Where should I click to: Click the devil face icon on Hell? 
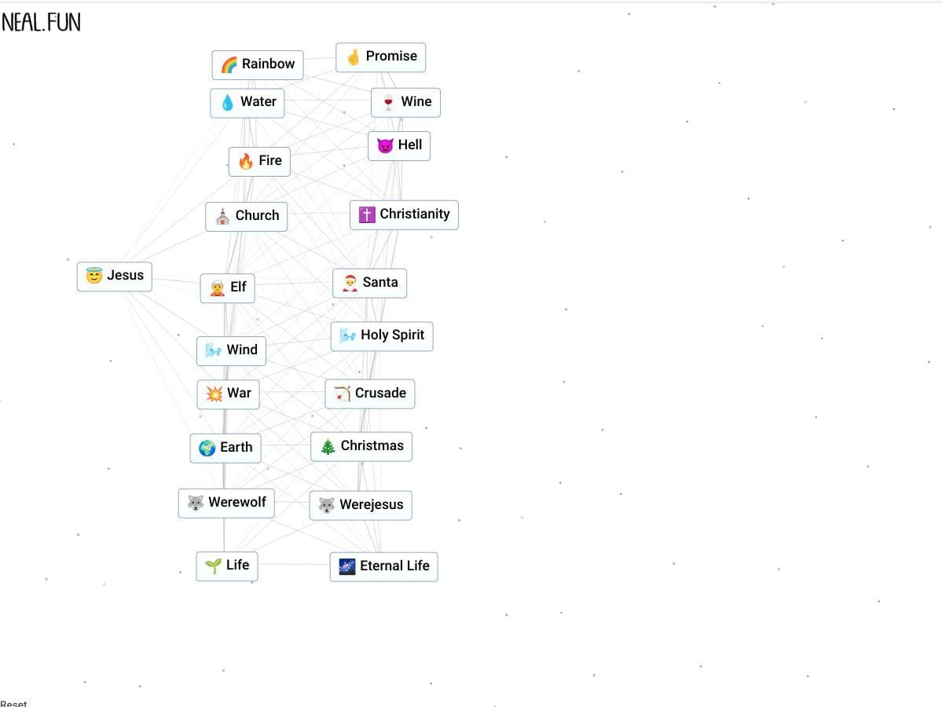pos(385,145)
